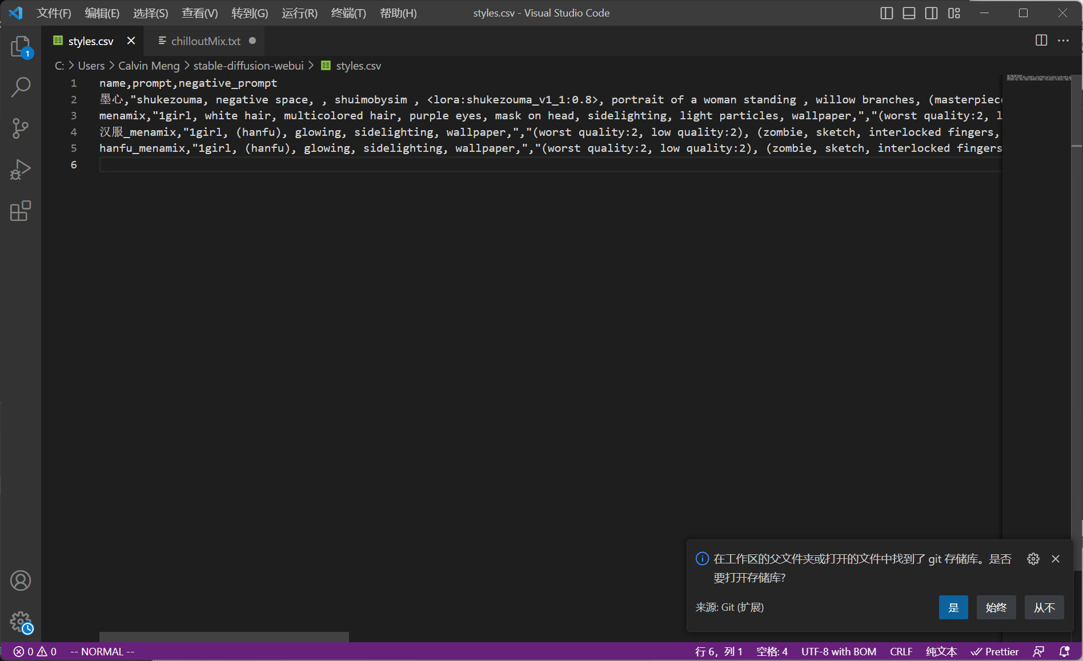The image size is (1083, 661).
Task: Click the info icon in notification
Action: pos(702,559)
